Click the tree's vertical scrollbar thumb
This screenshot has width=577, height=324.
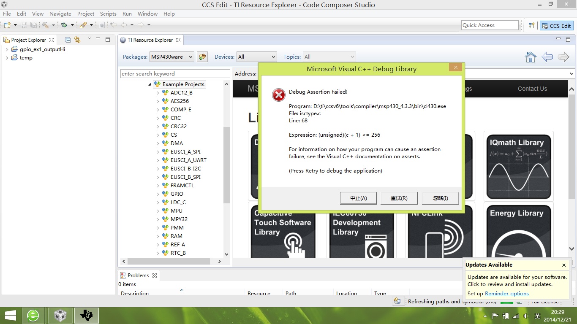tap(226, 165)
